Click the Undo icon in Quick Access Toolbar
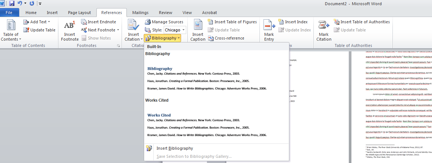 (20, 4)
